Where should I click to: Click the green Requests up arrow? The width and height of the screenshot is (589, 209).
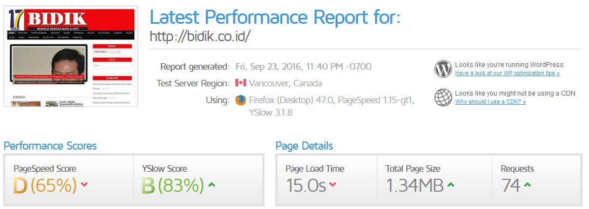click(527, 185)
